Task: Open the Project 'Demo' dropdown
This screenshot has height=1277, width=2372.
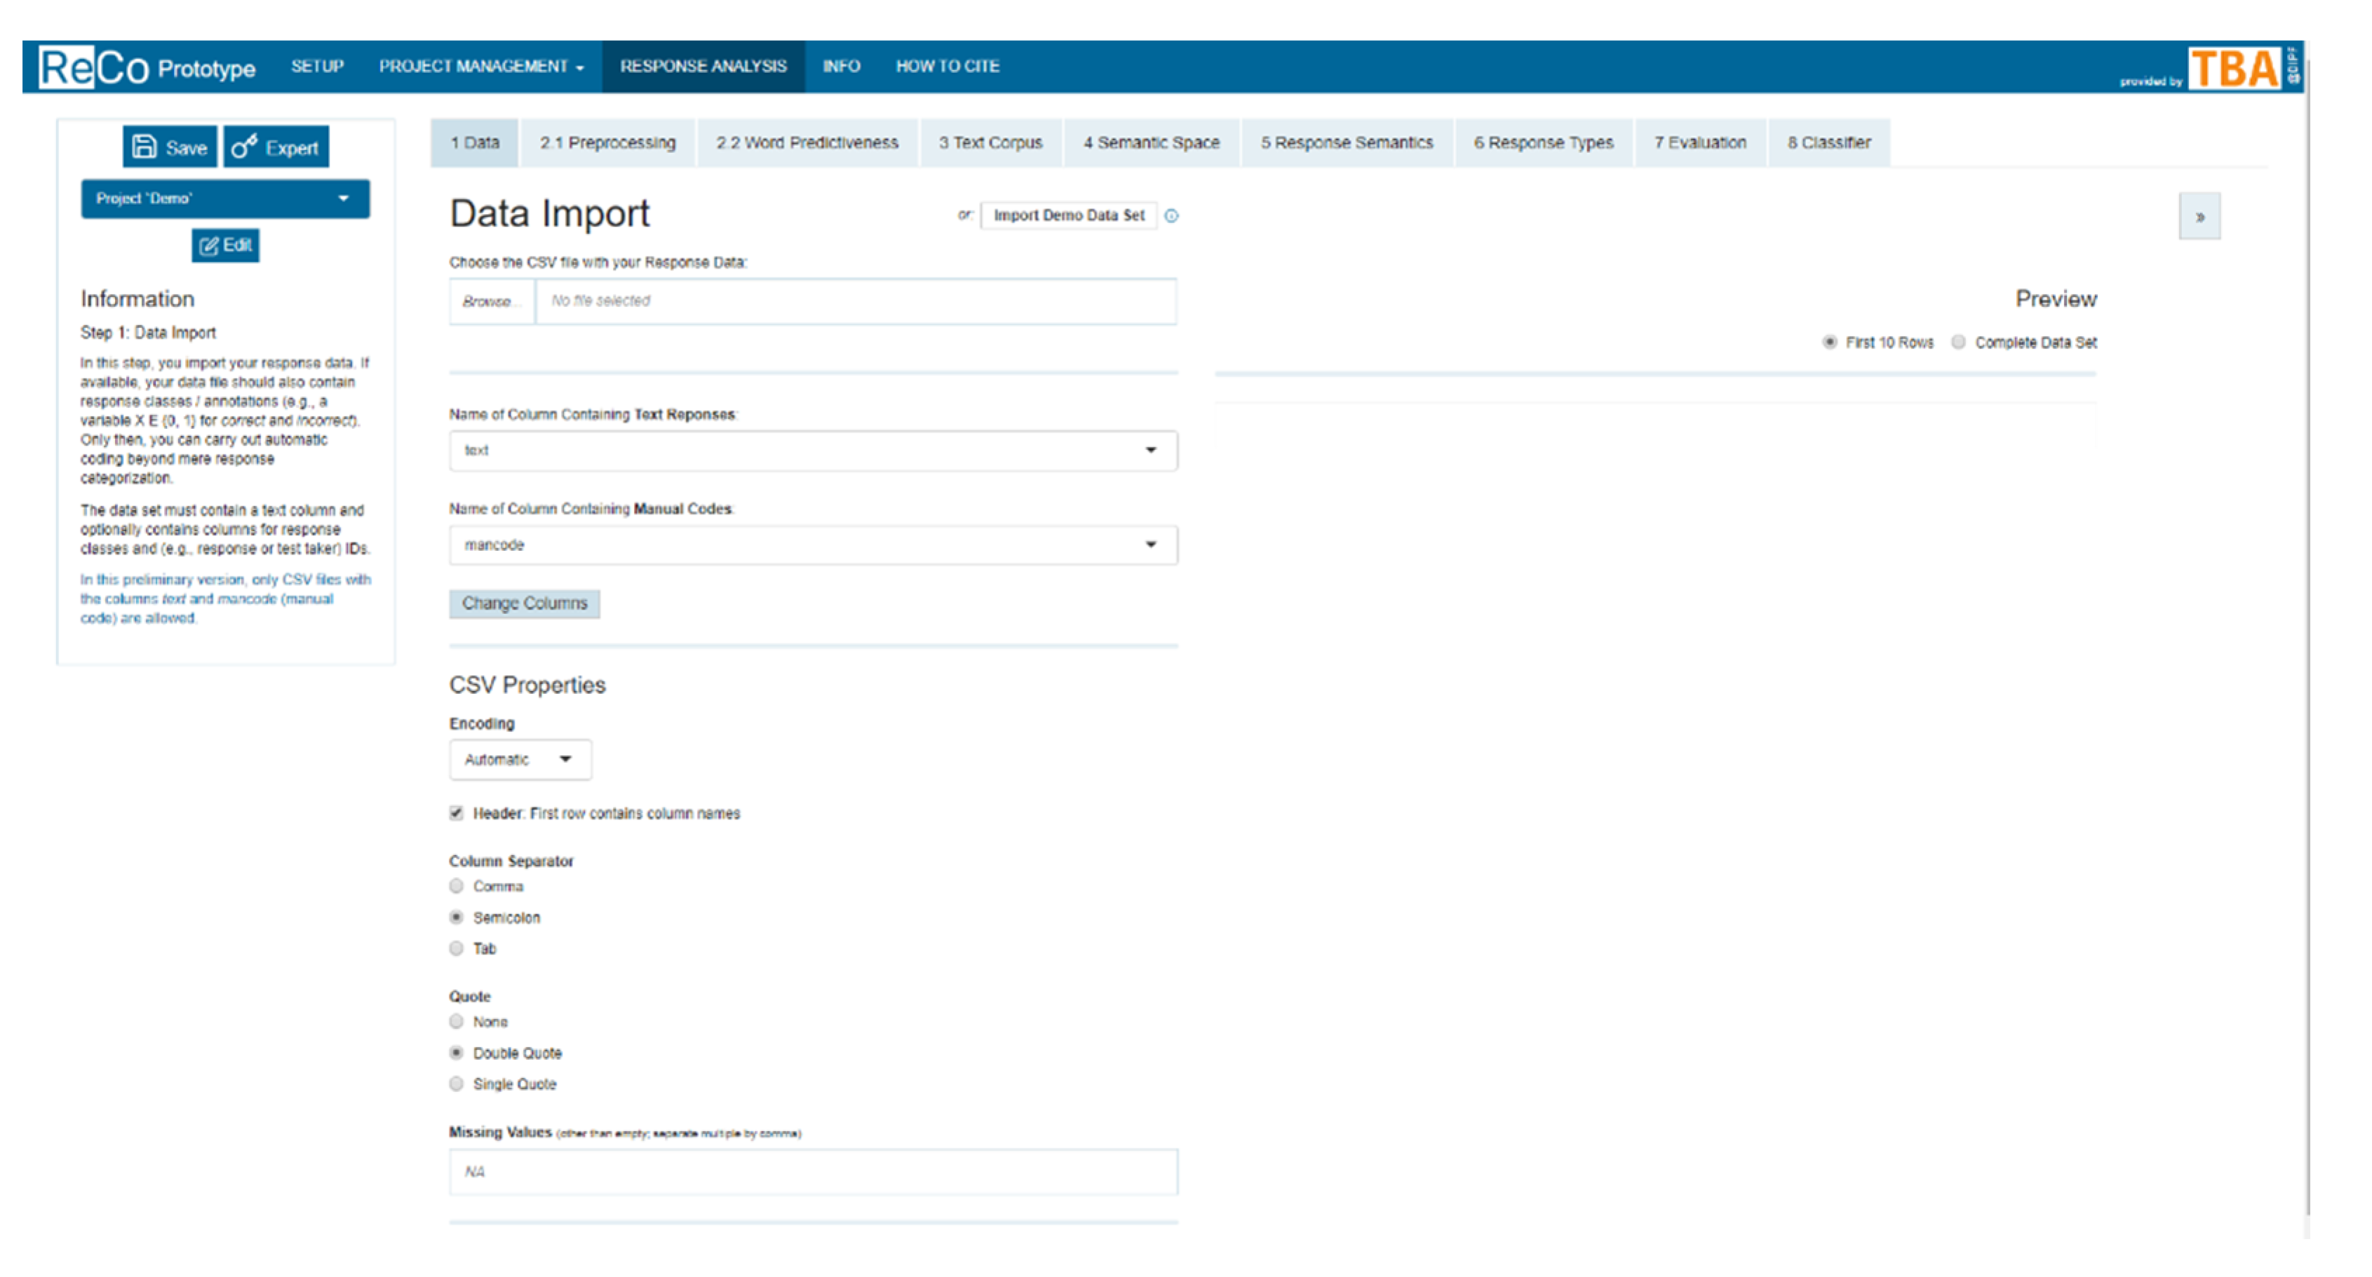Action: pos(224,199)
